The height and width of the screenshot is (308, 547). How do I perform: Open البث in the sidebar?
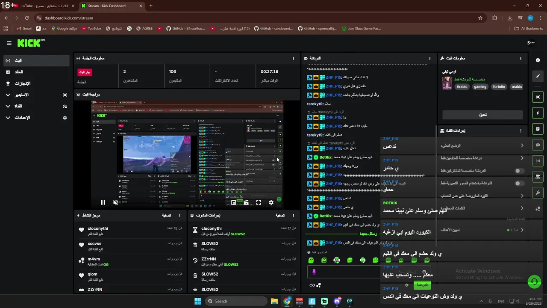(x=36, y=61)
